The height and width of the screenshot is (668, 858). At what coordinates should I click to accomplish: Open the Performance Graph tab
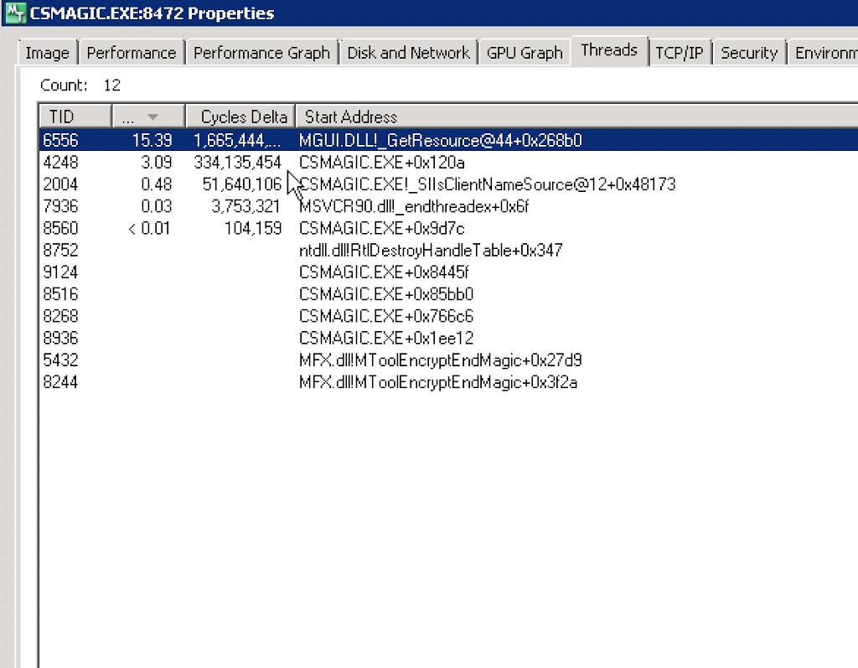(261, 53)
